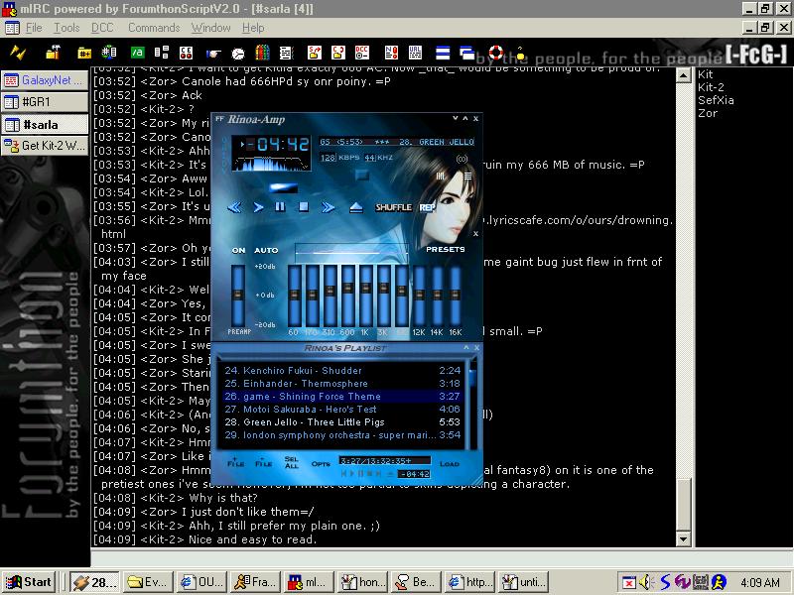
Task: Click the Play button in Rinoa-Amp
Action: 258,207
